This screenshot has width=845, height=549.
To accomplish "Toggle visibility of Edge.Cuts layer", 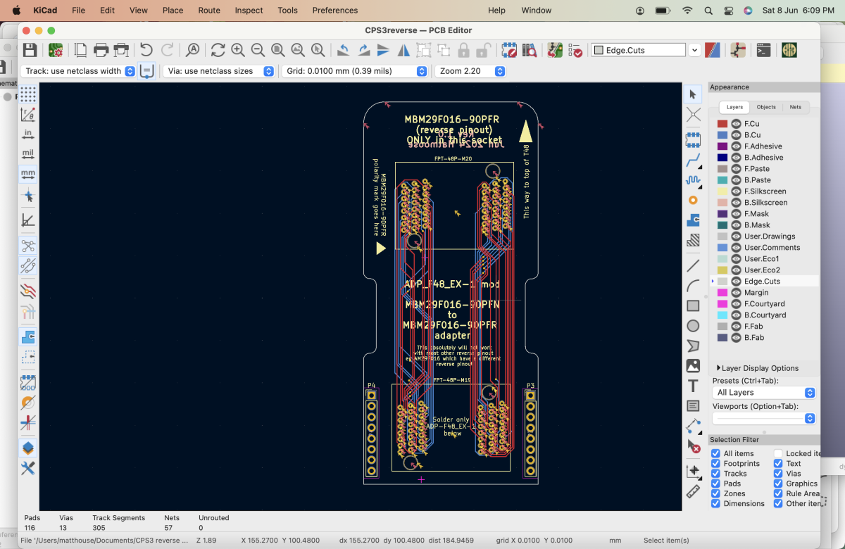I will 736,282.
